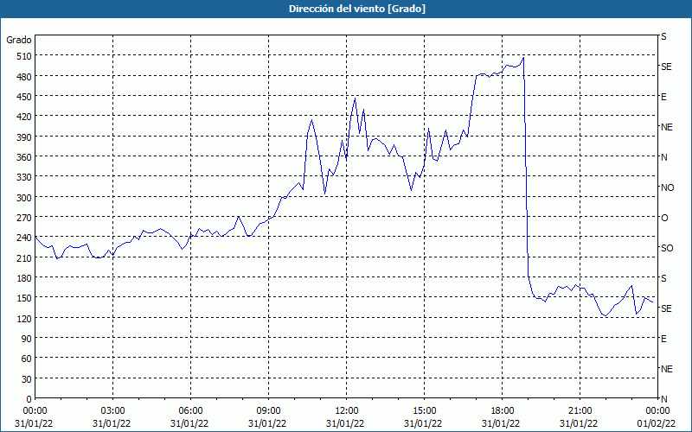Click the wind curve spike reaching about 445 after 12:00
Image resolution: width=692 pixels, height=432 pixels.
pos(355,98)
